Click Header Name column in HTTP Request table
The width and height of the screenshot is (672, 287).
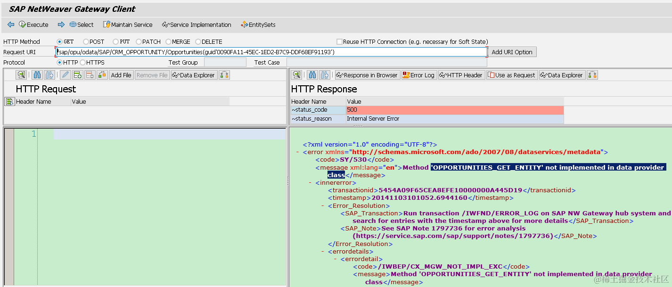[x=42, y=101]
